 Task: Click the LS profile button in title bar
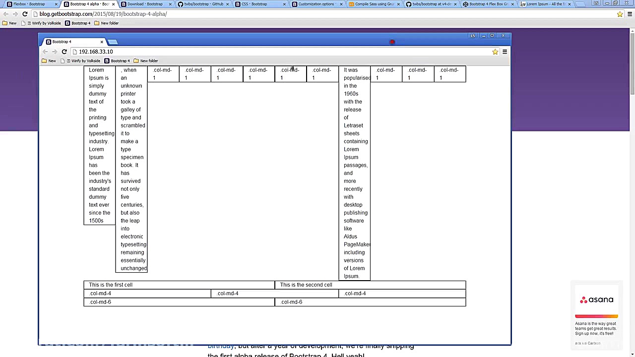tap(473, 36)
